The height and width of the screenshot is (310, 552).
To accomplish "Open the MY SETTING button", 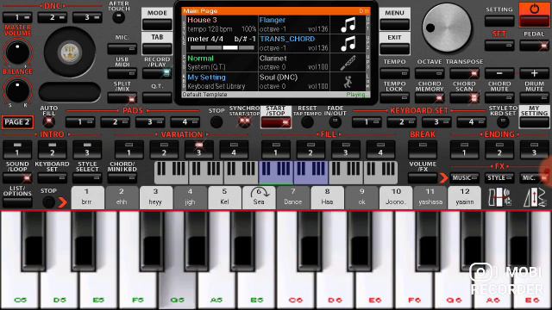I will tap(534, 122).
